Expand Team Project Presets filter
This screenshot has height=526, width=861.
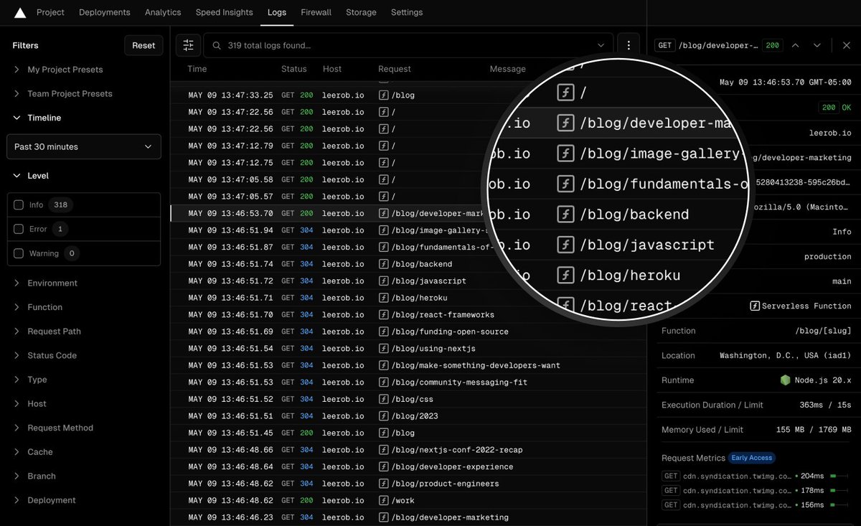point(62,93)
